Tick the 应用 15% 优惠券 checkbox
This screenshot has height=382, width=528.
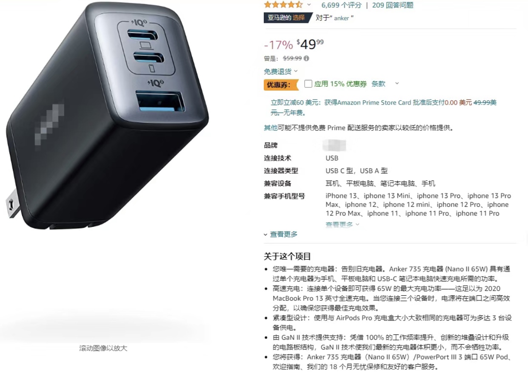point(308,84)
